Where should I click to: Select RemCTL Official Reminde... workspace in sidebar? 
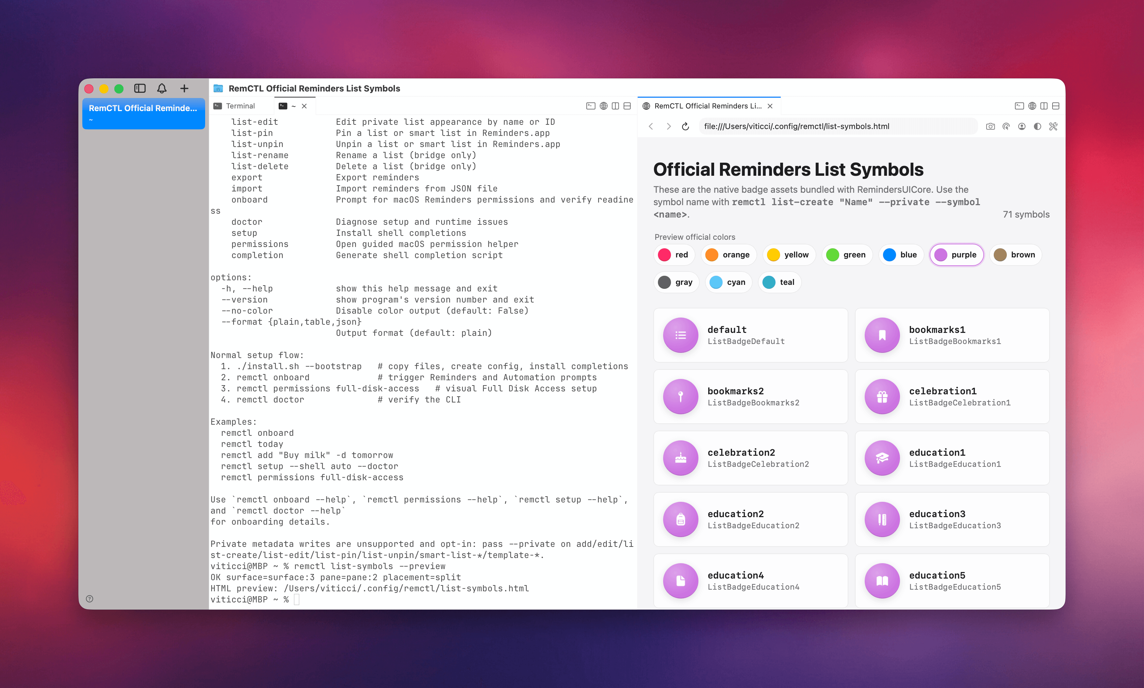coord(144,114)
